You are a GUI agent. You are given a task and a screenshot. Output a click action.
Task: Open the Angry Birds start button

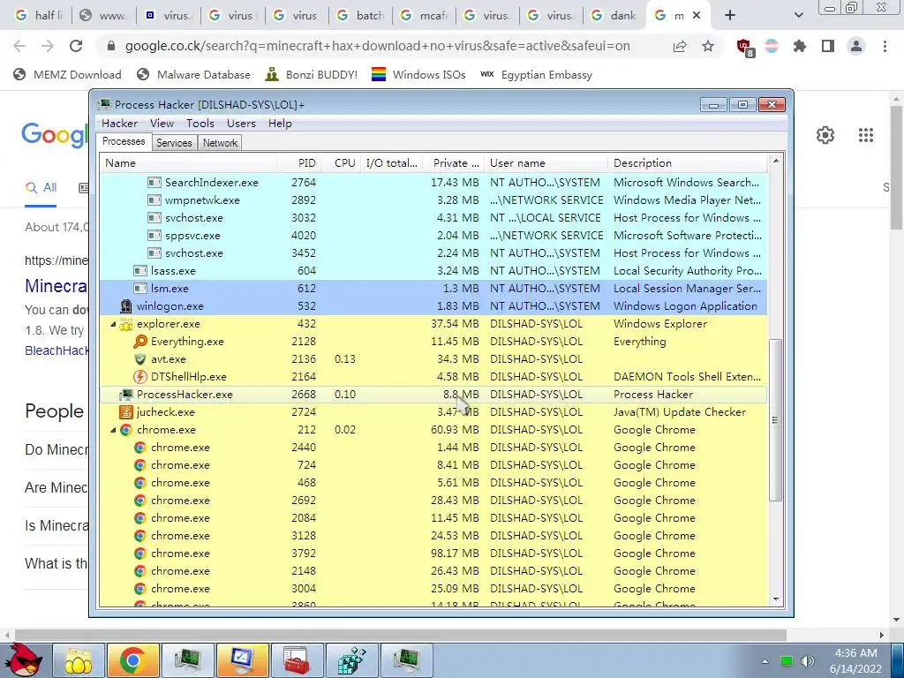[23, 660]
